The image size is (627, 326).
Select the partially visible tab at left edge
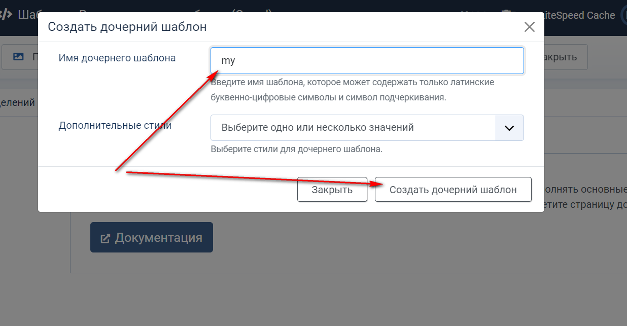coord(18,102)
